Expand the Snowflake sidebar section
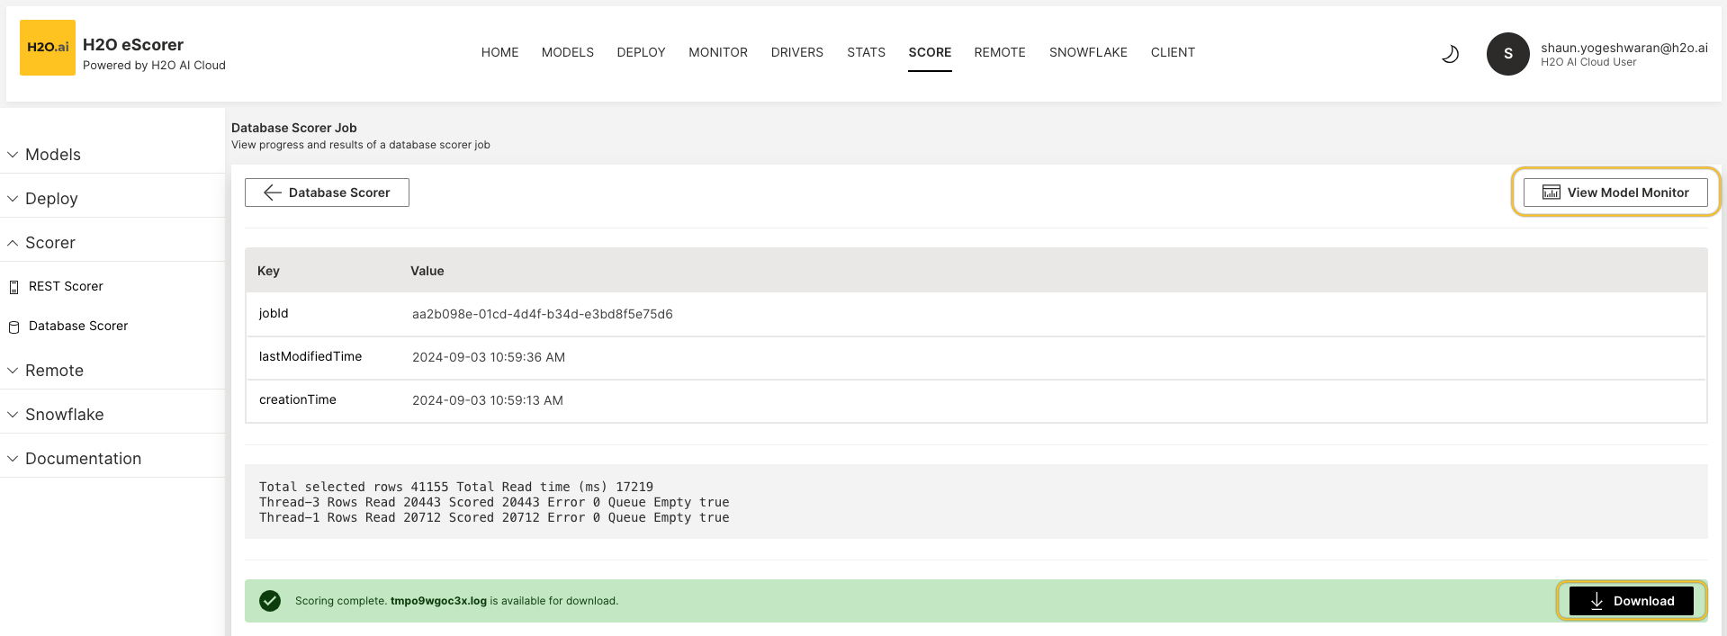 click(x=64, y=415)
